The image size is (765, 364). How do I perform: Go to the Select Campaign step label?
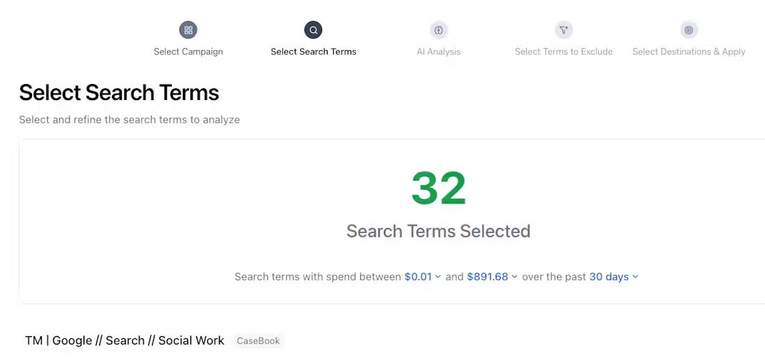click(188, 51)
